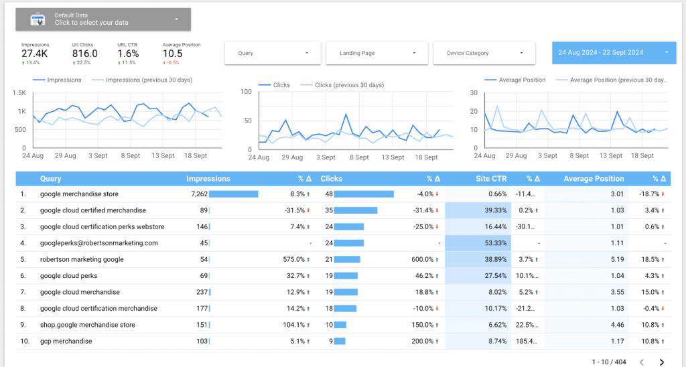The height and width of the screenshot is (367, 686).
Task: Click average position change -18.7%
Action: coord(650,194)
